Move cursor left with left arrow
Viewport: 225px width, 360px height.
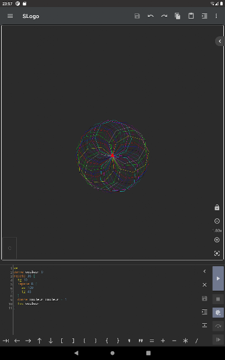[x=17, y=341]
